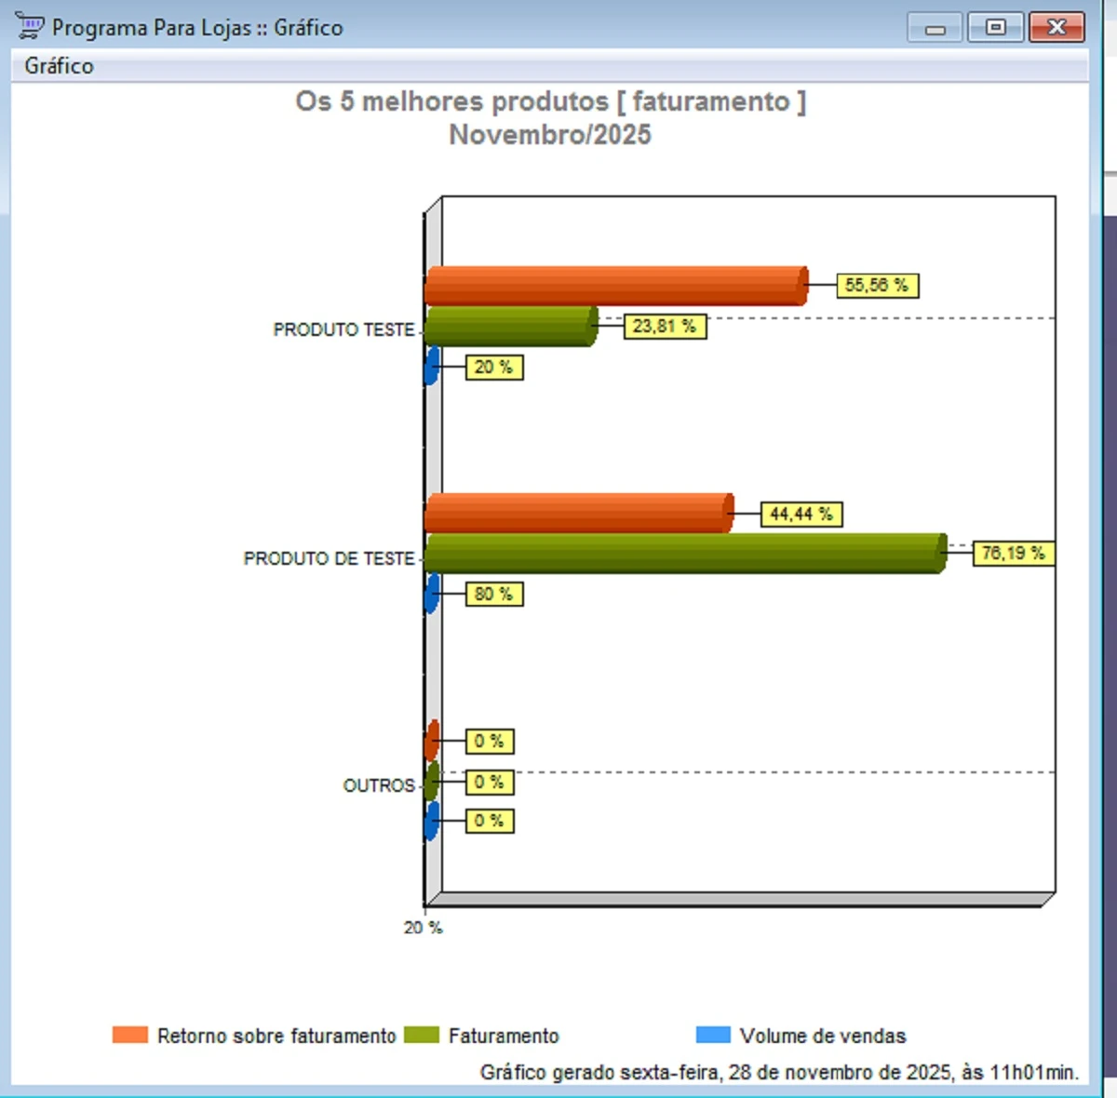The height and width of the screenshot is (1098, 1117).
Task: Click the blue Volume de vendas legend swatch
Action: click(x=713, y=1035)
